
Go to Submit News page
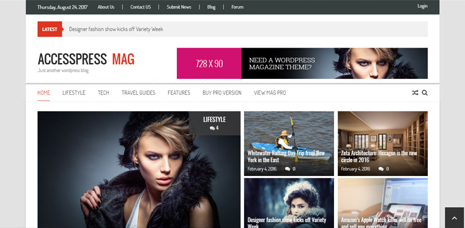click(x=179, y=7)
